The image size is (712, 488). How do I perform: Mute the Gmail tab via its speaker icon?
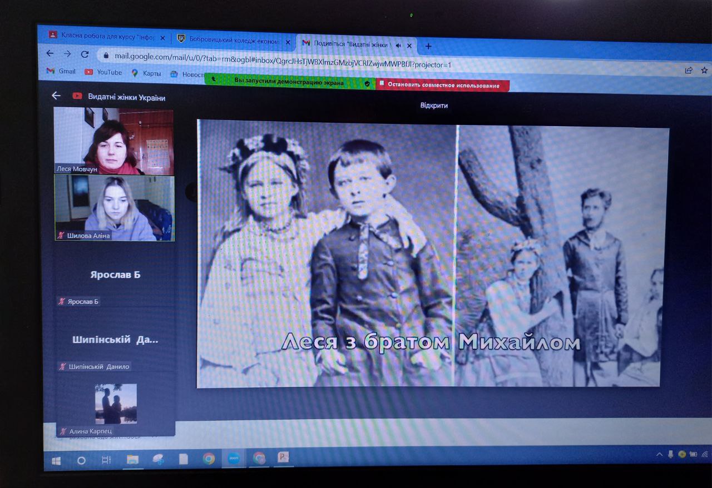(398, 45)
